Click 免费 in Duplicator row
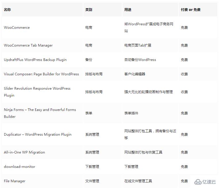Image resolution: width=219 pixels, height=188 pixels. pyautogui.click(x=184, y=135)
